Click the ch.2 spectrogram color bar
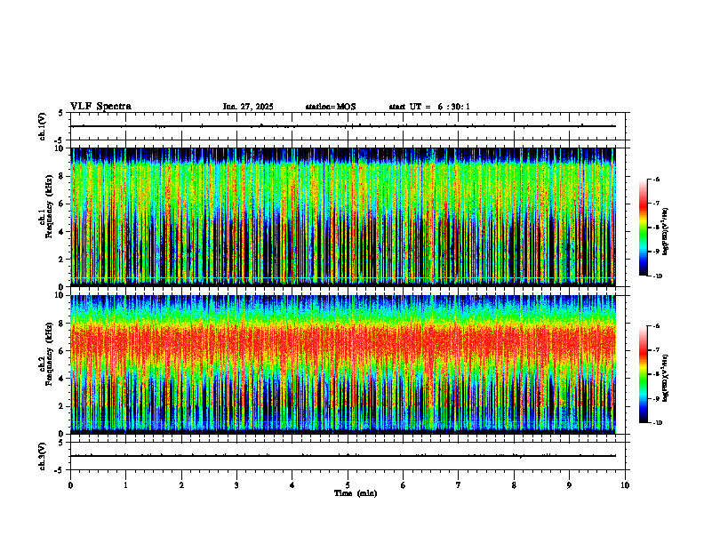The image size is (704, 544). click(x=643, y=374)
